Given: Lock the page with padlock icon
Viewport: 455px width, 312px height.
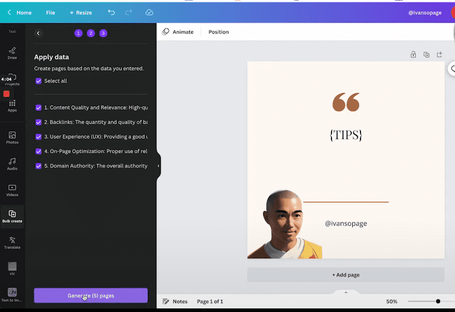Looking at the screenshot, I should pyautogui.click(x=413, y=55).
